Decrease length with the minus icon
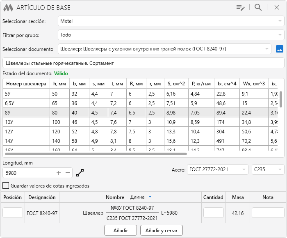Image resolution: width=287 pixels, height=238 pixels. tap(68, 173)
